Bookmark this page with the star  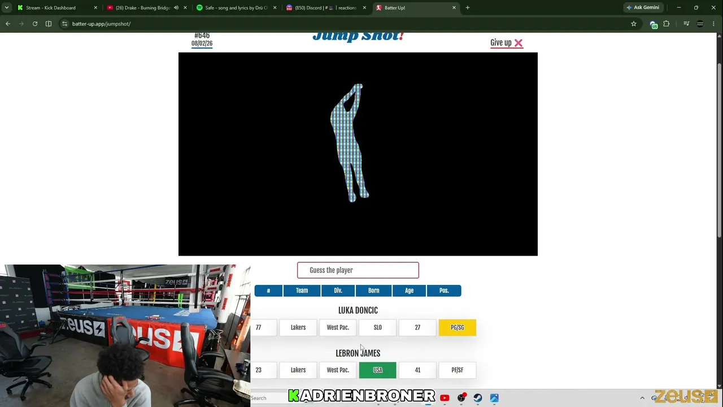(x=634, y=24)
